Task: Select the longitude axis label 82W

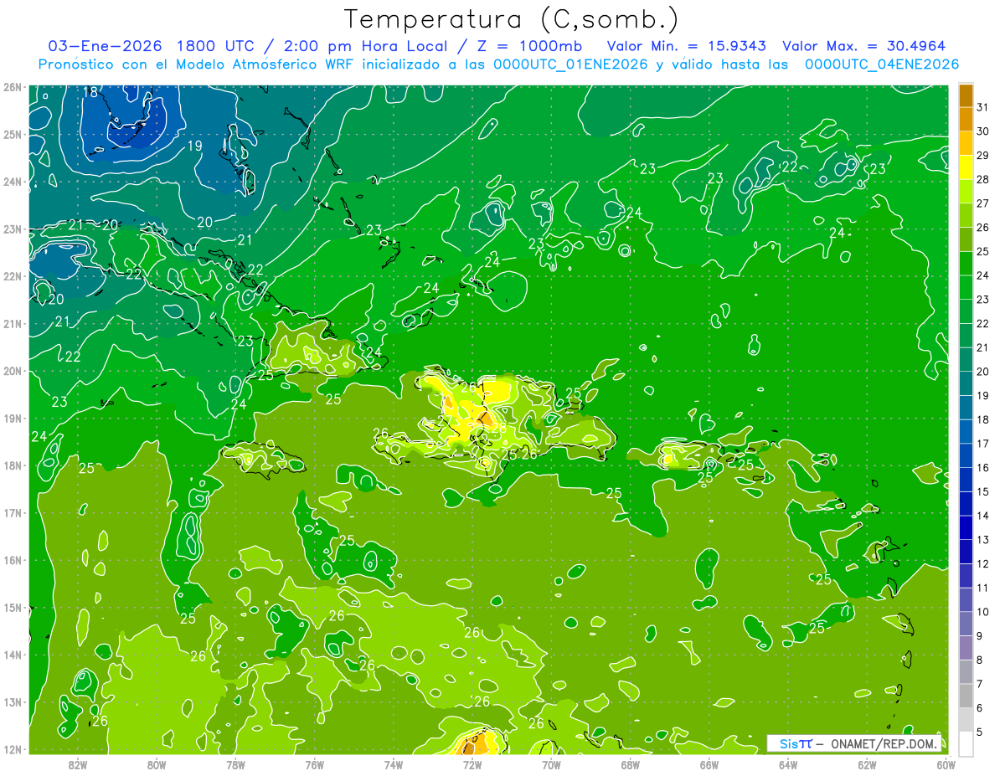Action: (x=78, y=763)
